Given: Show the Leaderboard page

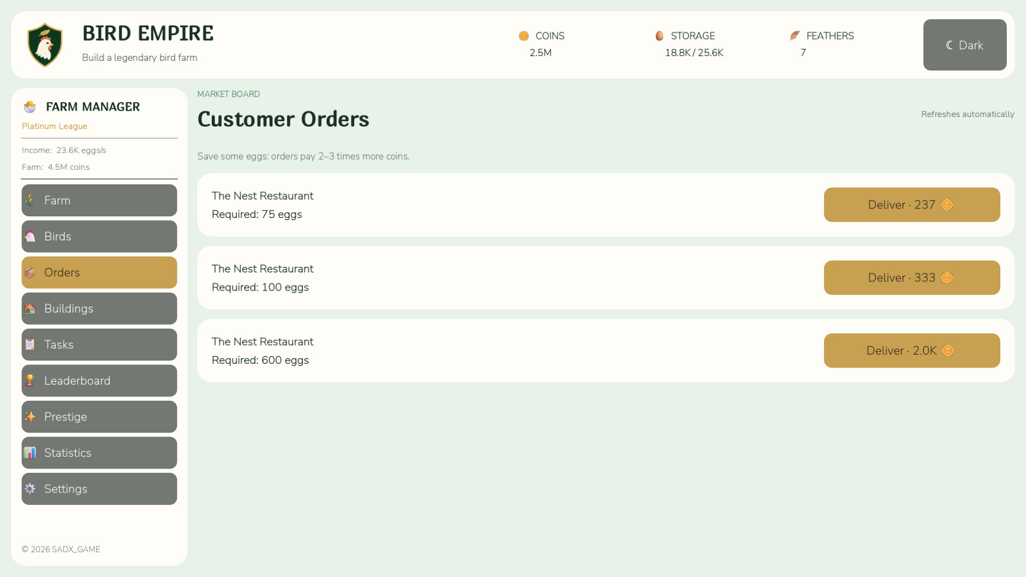Looking at the screenshot, I should (99, 380).
